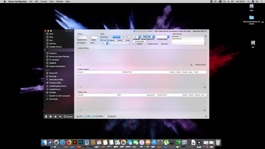Enable Multiple selection checkbox
265x149 pixels.
pyautogui.click(x=194, y=64)
